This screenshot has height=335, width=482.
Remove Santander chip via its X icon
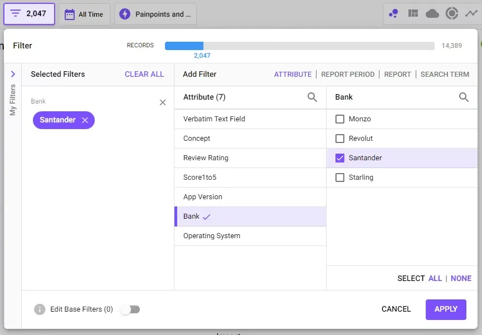click(x=85, y=120)
